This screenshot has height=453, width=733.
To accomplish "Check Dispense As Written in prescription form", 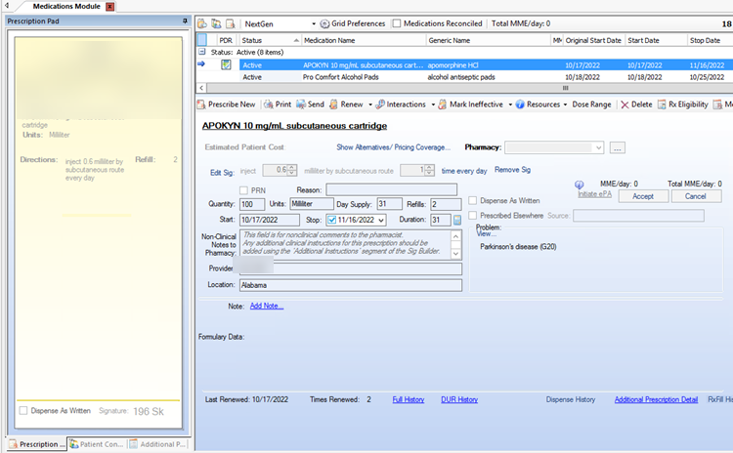I will point(473,200).
